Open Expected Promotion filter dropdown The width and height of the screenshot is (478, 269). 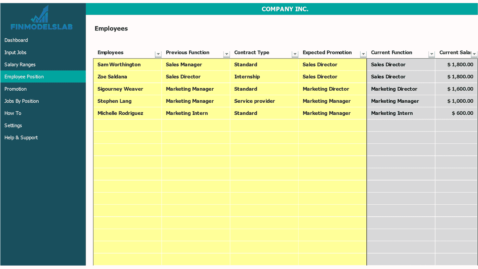click(x=363, y=54)
